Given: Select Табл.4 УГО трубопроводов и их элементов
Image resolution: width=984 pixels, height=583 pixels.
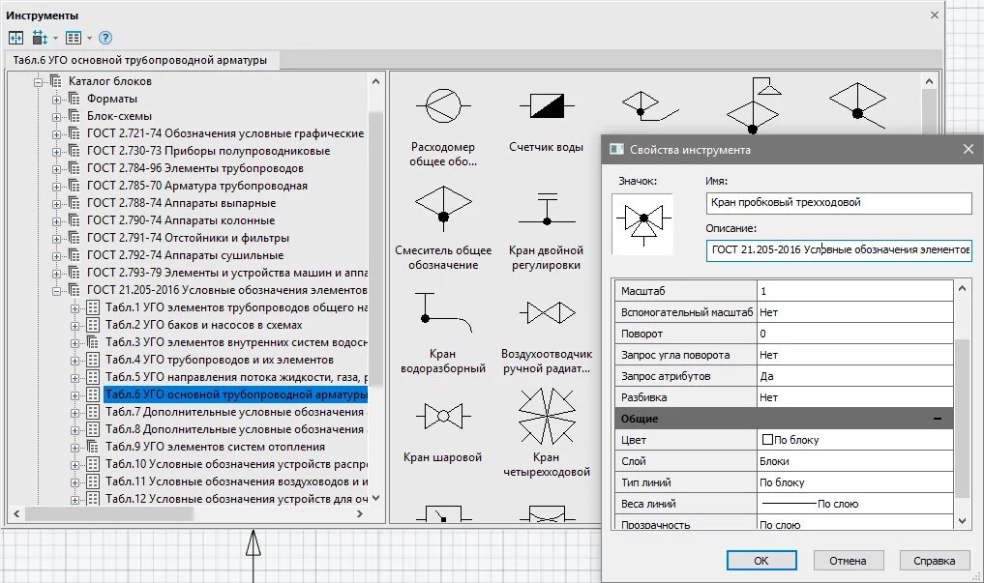Looking at the screenshot, I should tap(219, 360).
